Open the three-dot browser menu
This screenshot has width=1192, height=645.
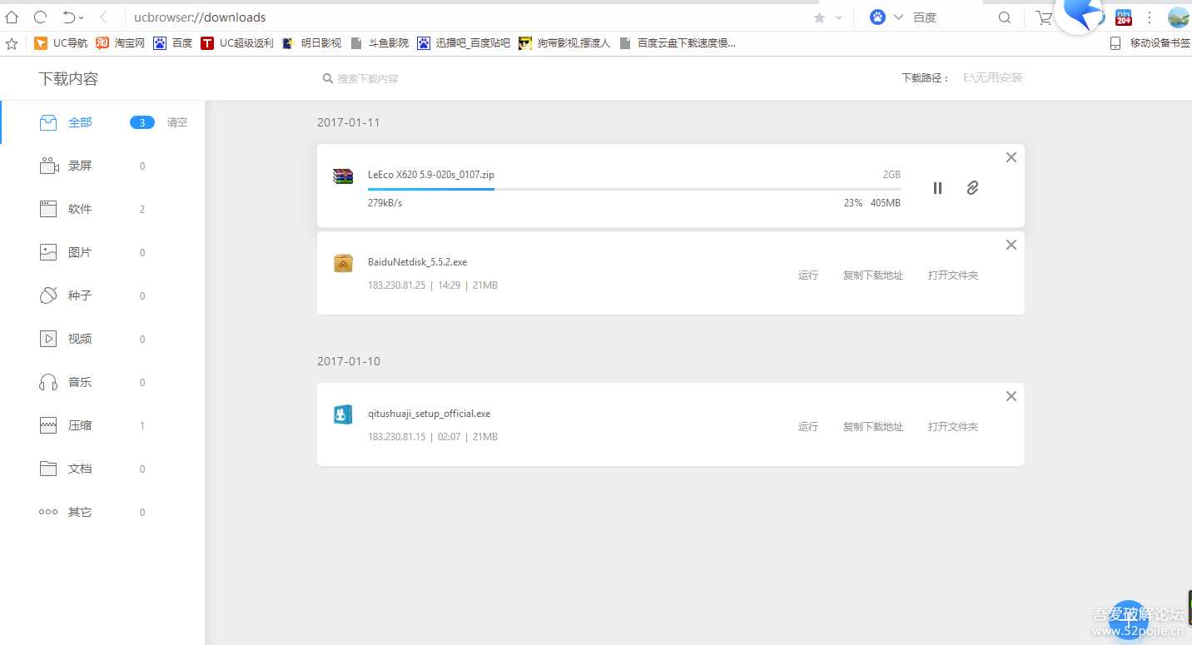click(x=1150, y=17)
